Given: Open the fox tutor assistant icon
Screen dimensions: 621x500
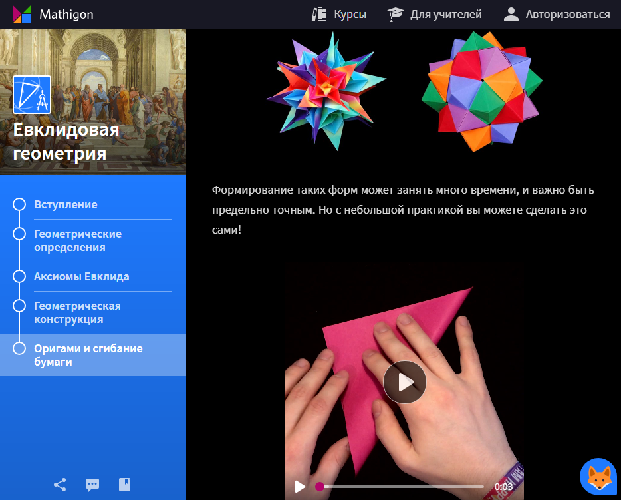Looking at the screenshot, I should coord(597,477).
